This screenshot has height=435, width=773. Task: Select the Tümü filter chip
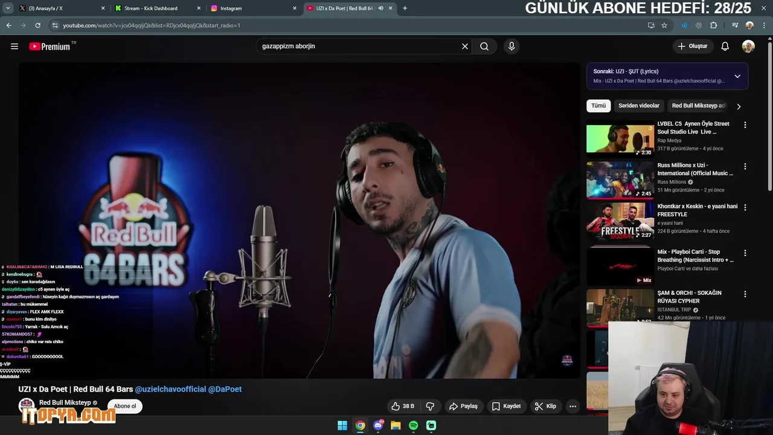(x=598, y=106)
